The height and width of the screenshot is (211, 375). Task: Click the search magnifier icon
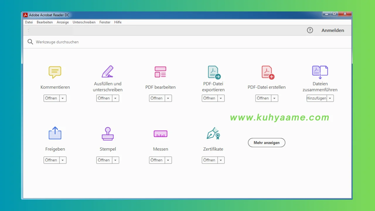[30, 42]
